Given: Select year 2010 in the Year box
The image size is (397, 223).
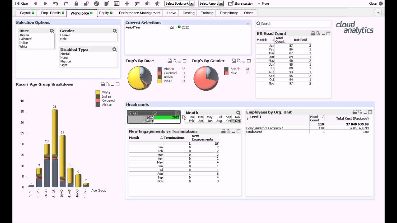Looking at the screenshot, I should [141, 117].
